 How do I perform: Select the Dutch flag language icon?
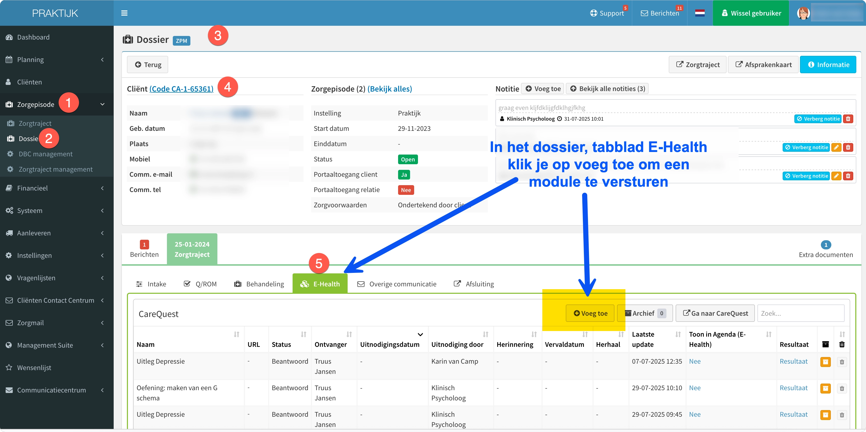[x=700, y=13]
